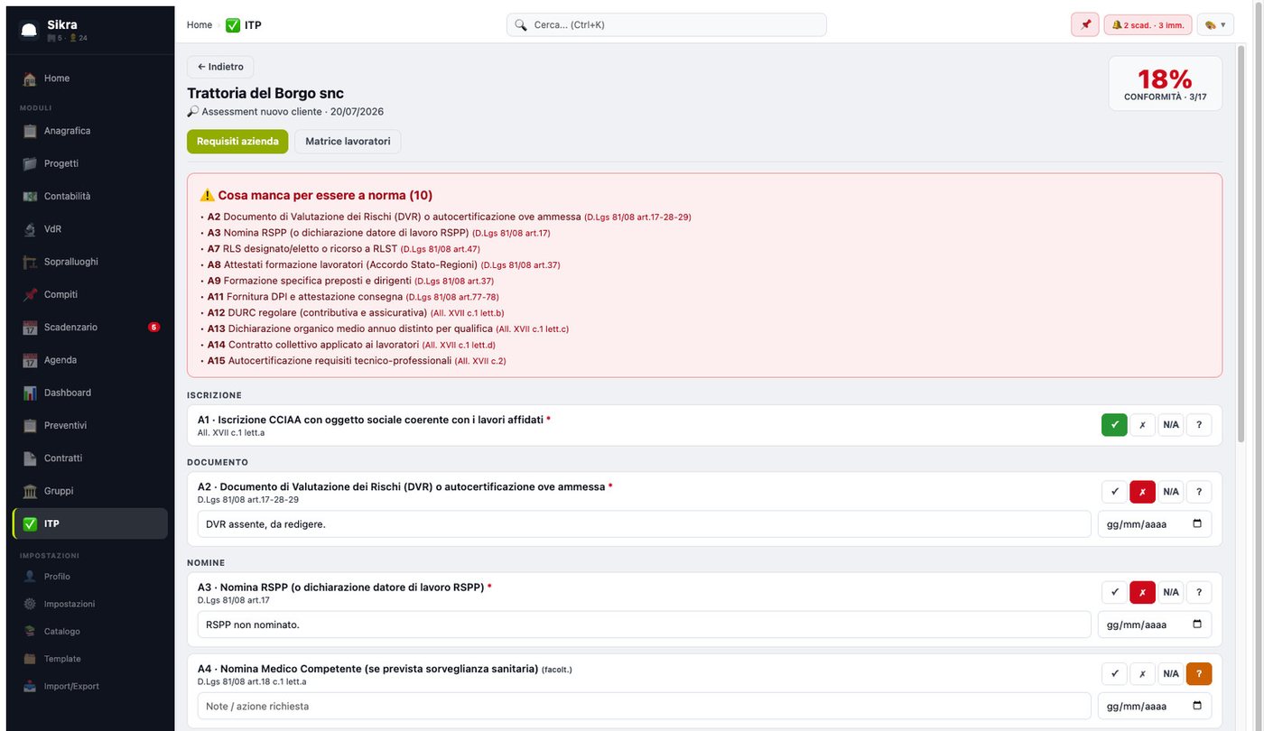Set A3 Nomina RSPP to N/A
The image size is (1264, 731).
click(1171, 592)
